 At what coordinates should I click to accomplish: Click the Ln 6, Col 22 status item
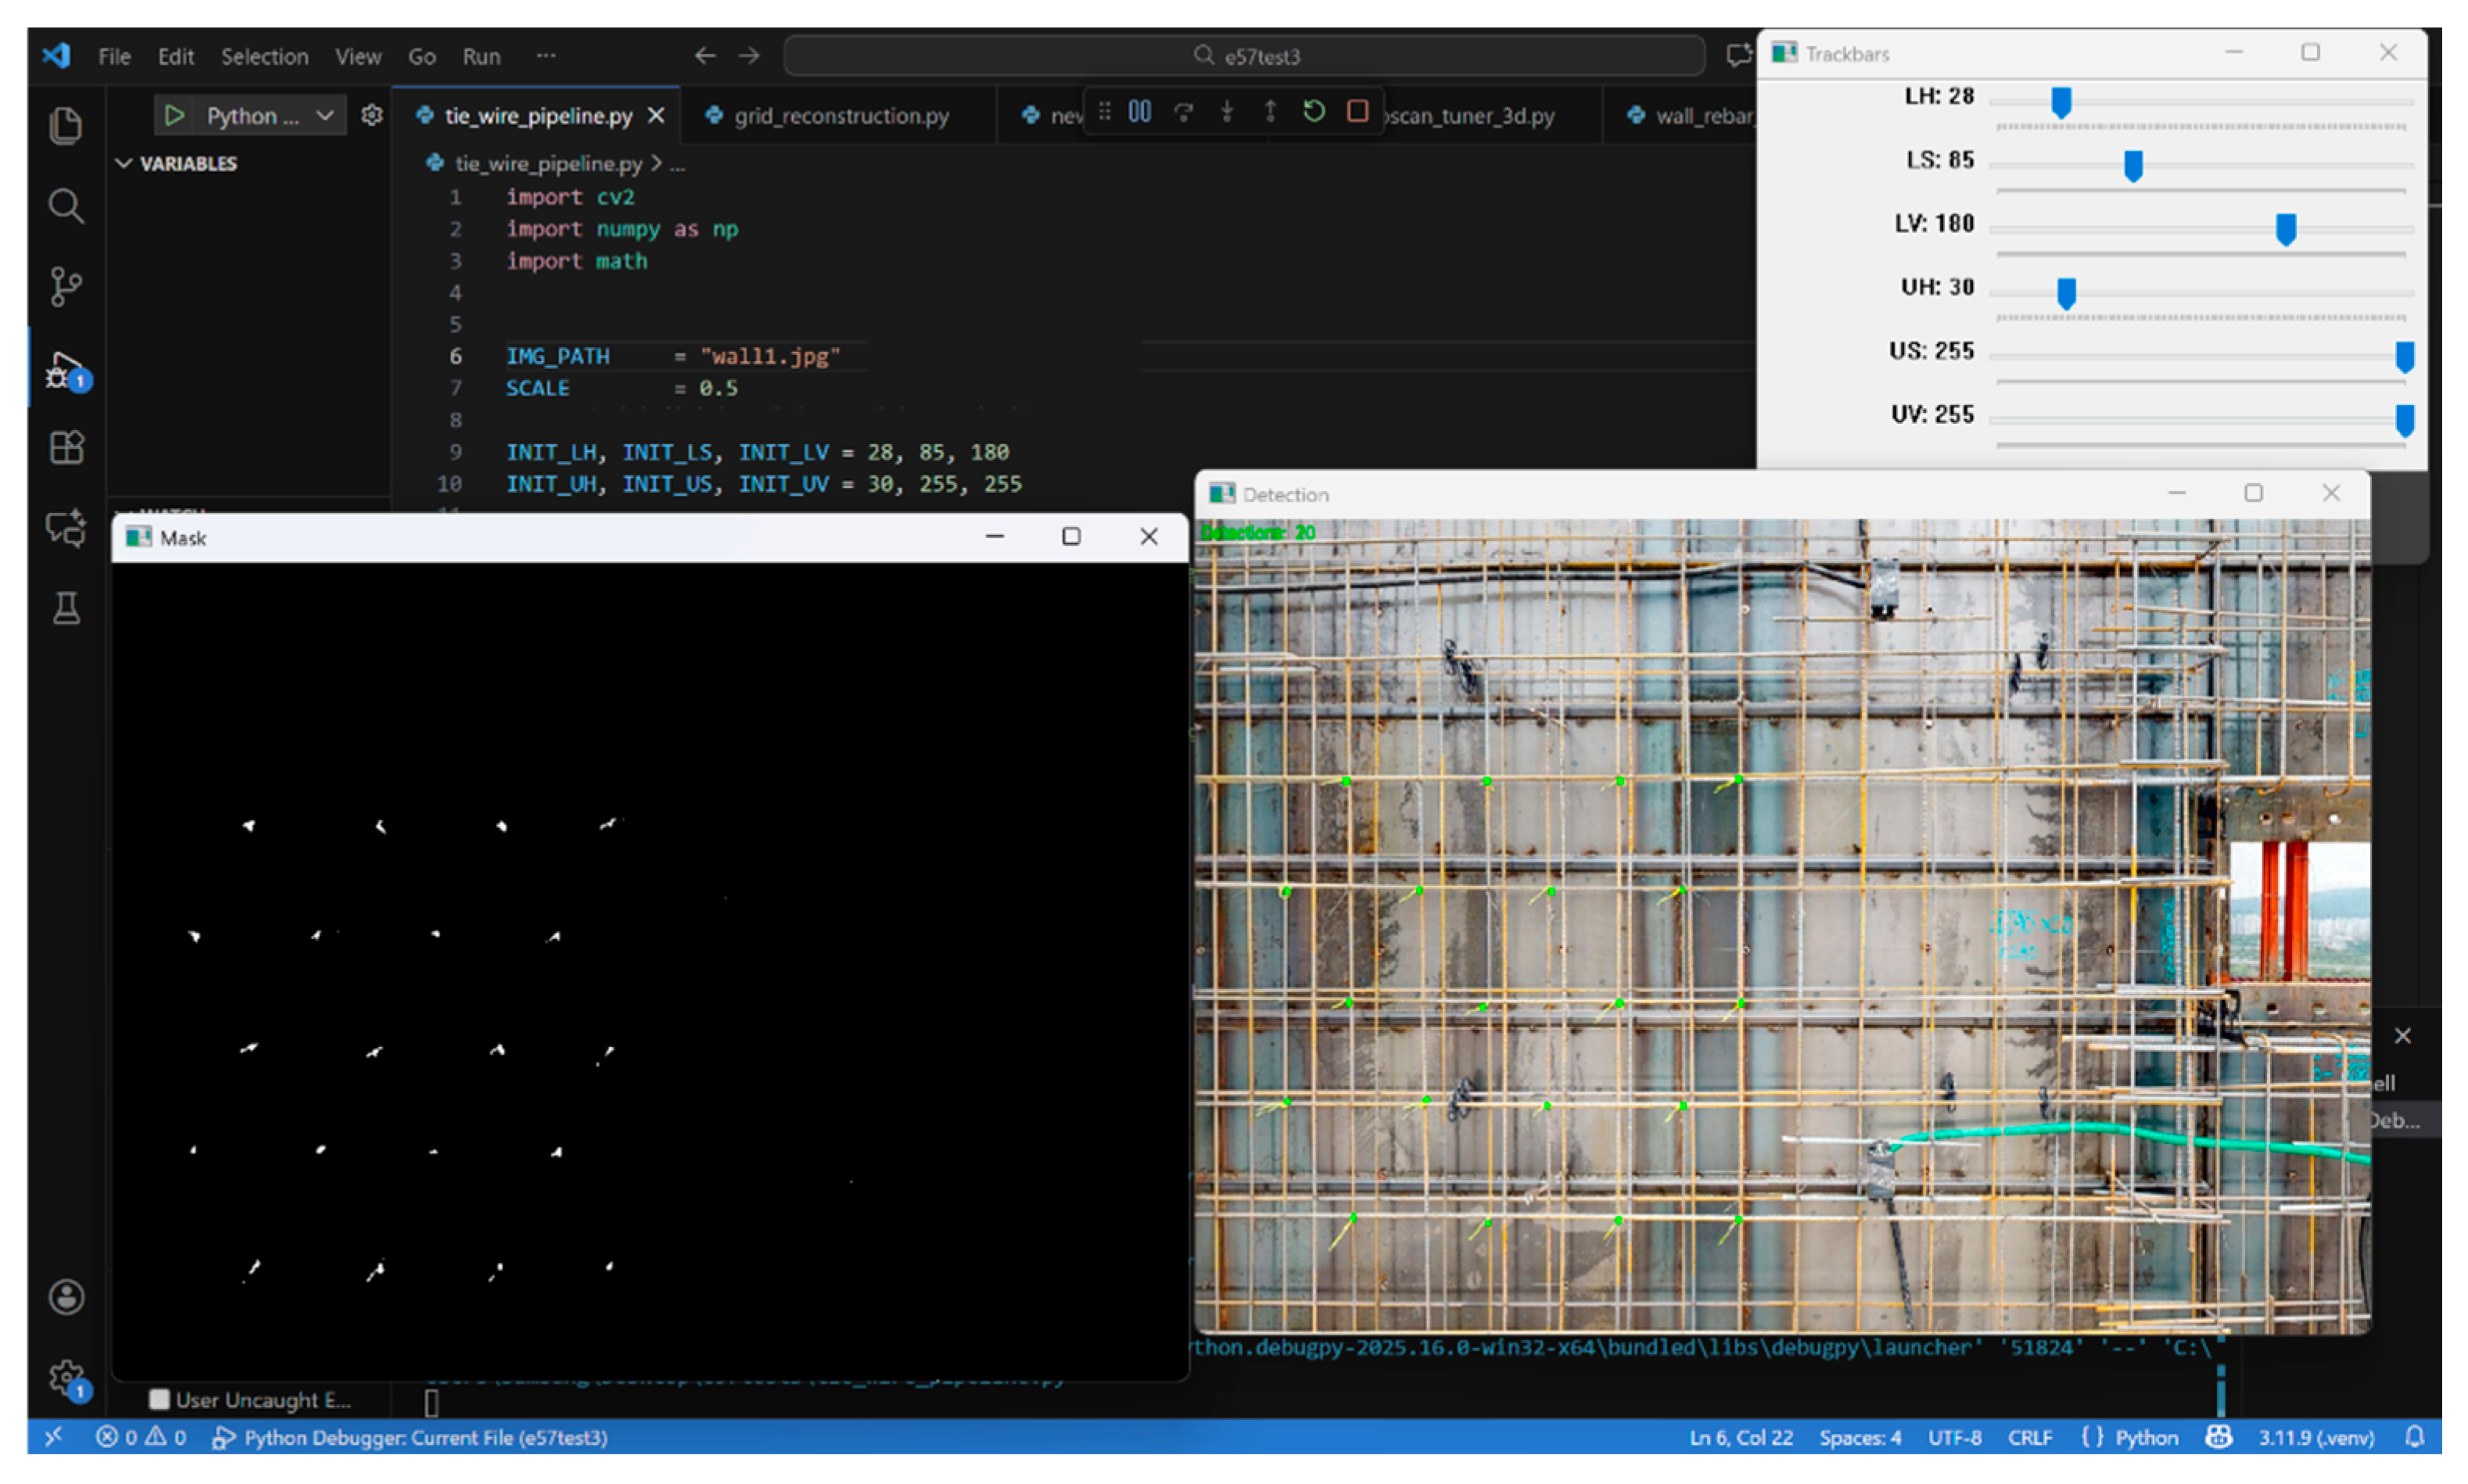click(x=1741, y=1437)
